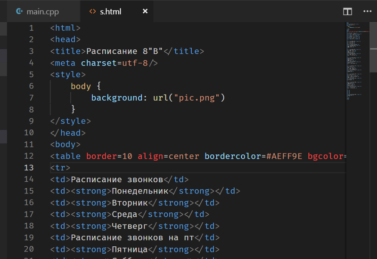
Task: Click the border=10 attribute on line 12
Action: (109, 156)
